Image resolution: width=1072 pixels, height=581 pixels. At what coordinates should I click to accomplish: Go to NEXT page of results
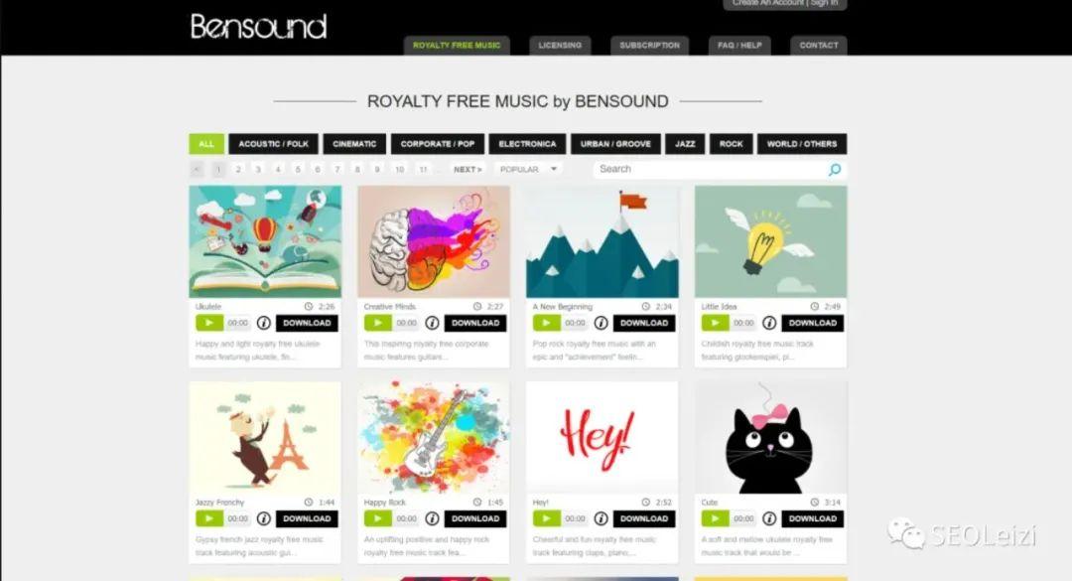[468, 170]
